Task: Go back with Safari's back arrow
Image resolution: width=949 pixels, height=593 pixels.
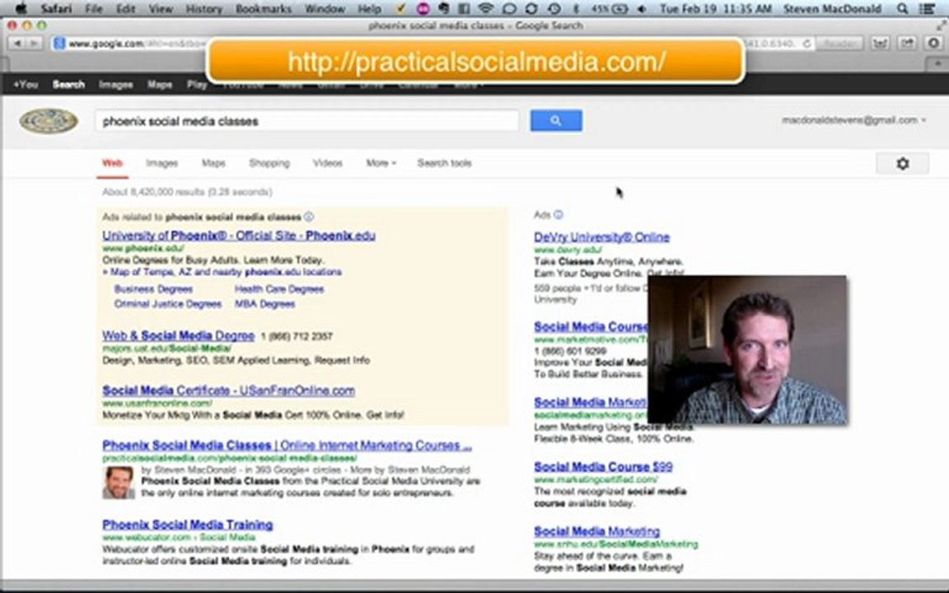Action: click(17, 43)
